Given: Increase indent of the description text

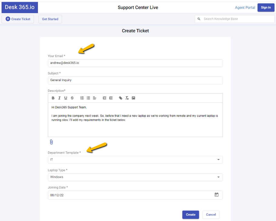Looking at the screenshot, I should pos(104,98).
